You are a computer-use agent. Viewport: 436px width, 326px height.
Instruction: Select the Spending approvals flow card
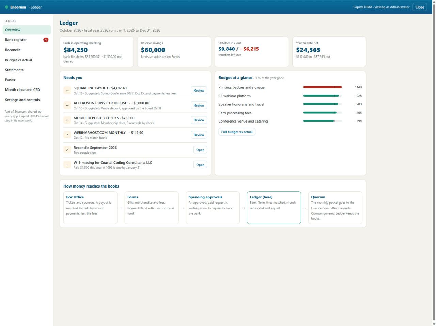point(213,208)
